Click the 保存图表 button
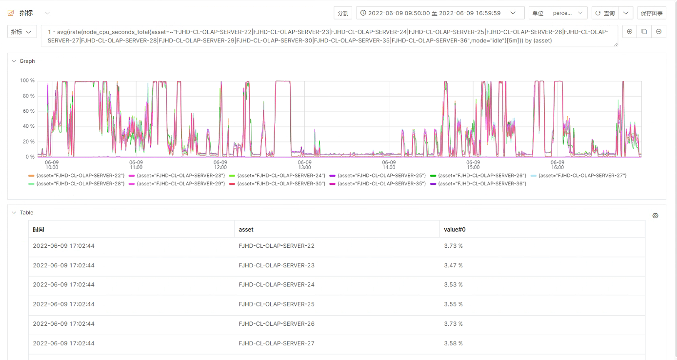 tap(652, 13)
